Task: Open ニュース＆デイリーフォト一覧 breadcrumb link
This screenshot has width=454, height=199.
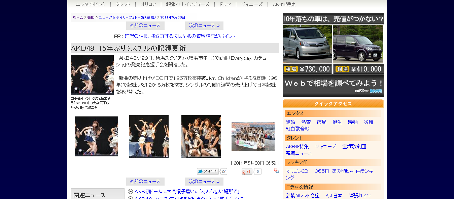Action: [127, 17]
